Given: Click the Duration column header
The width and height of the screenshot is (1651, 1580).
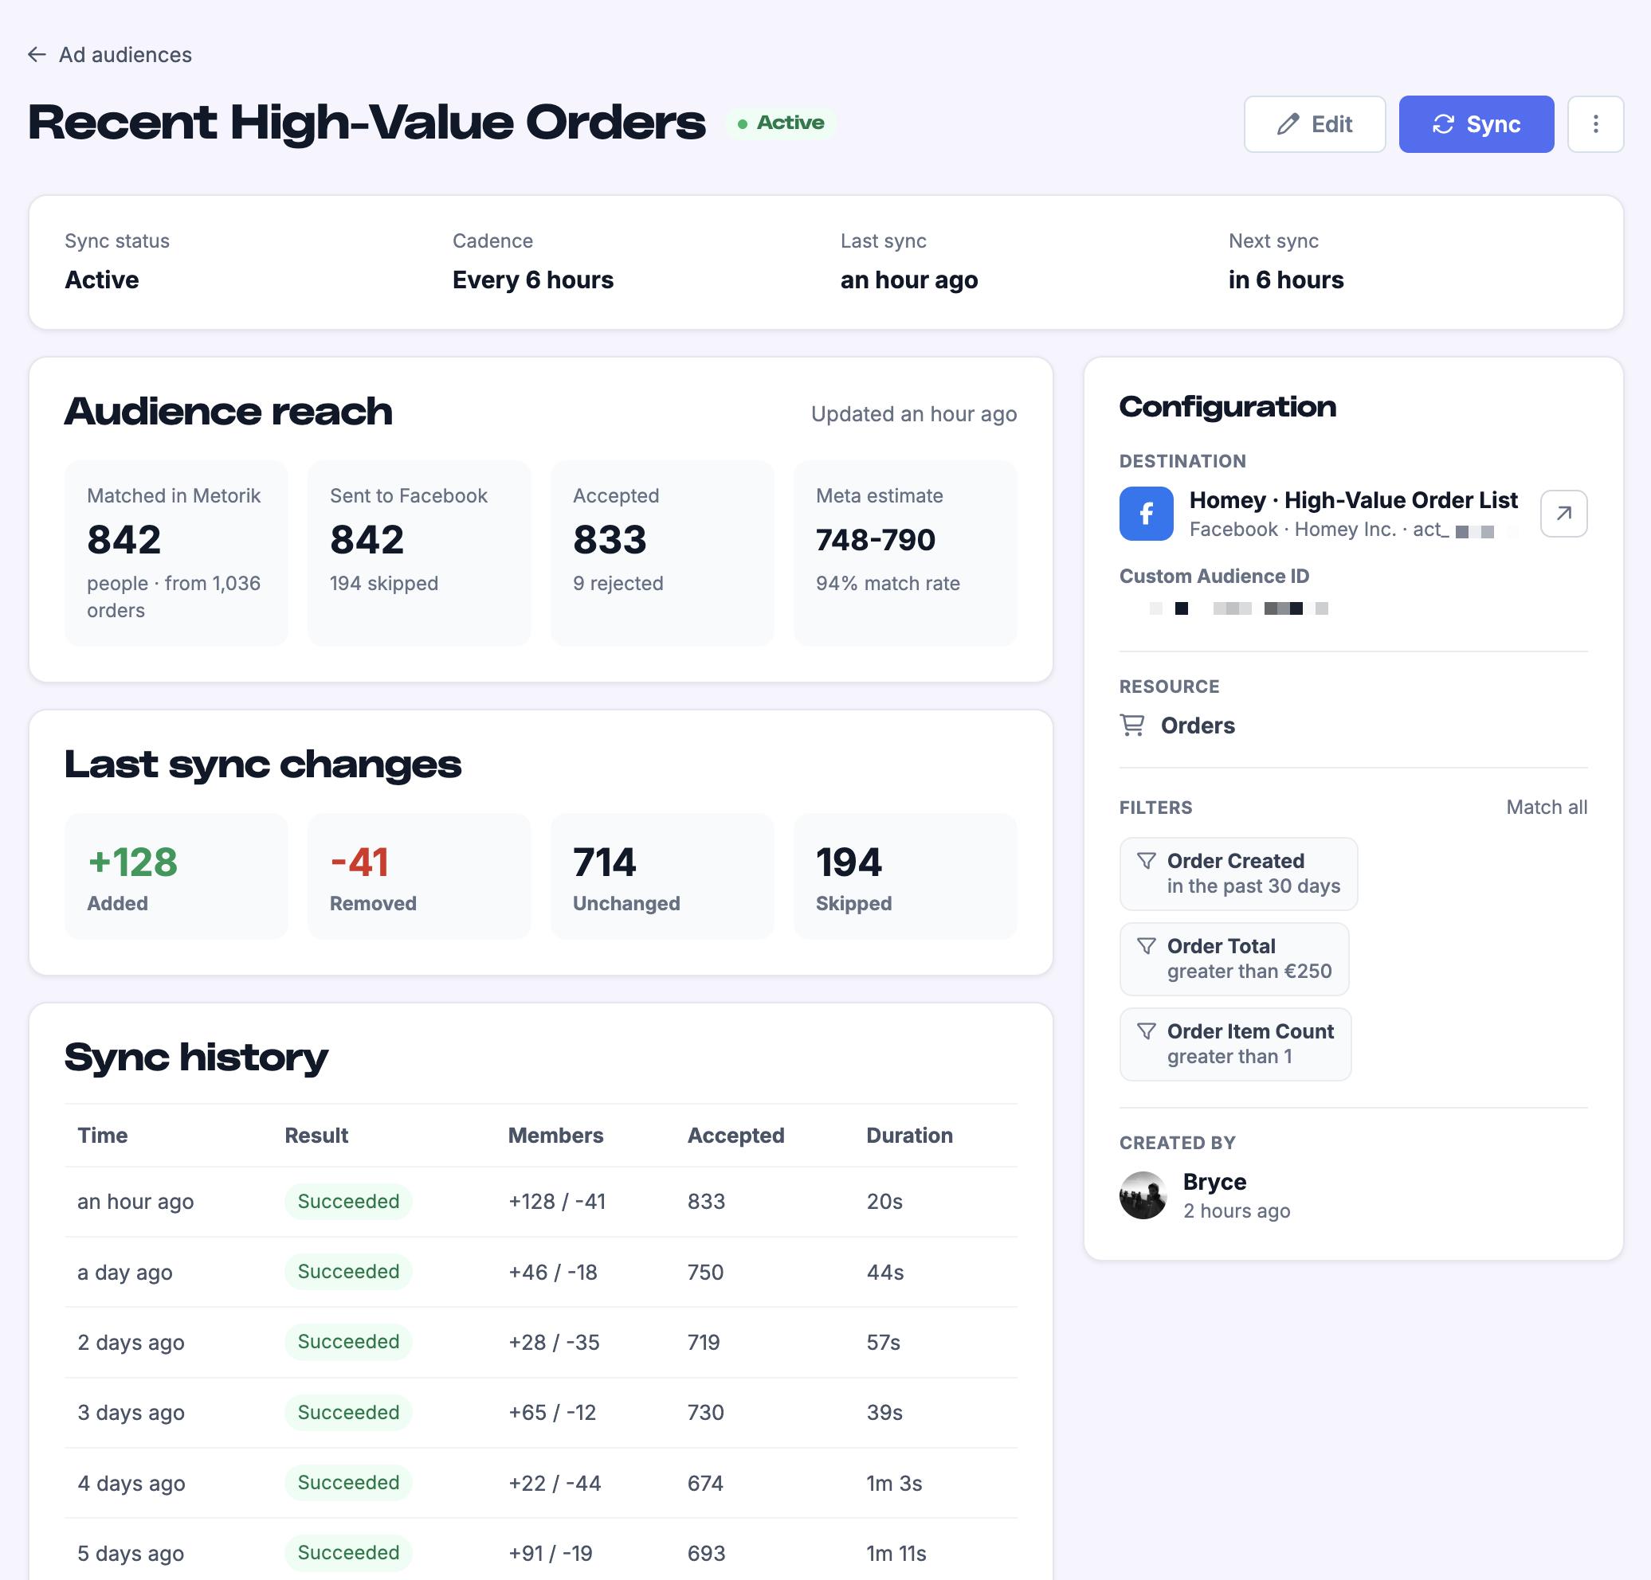Looking at the screenshot, I should click(910, 1135).
